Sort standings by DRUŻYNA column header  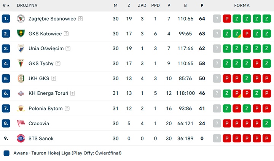27,5
